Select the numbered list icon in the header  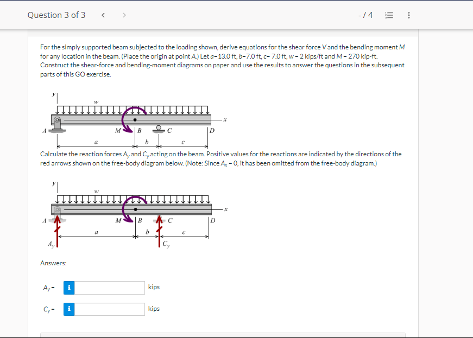[x=389, y=15]
